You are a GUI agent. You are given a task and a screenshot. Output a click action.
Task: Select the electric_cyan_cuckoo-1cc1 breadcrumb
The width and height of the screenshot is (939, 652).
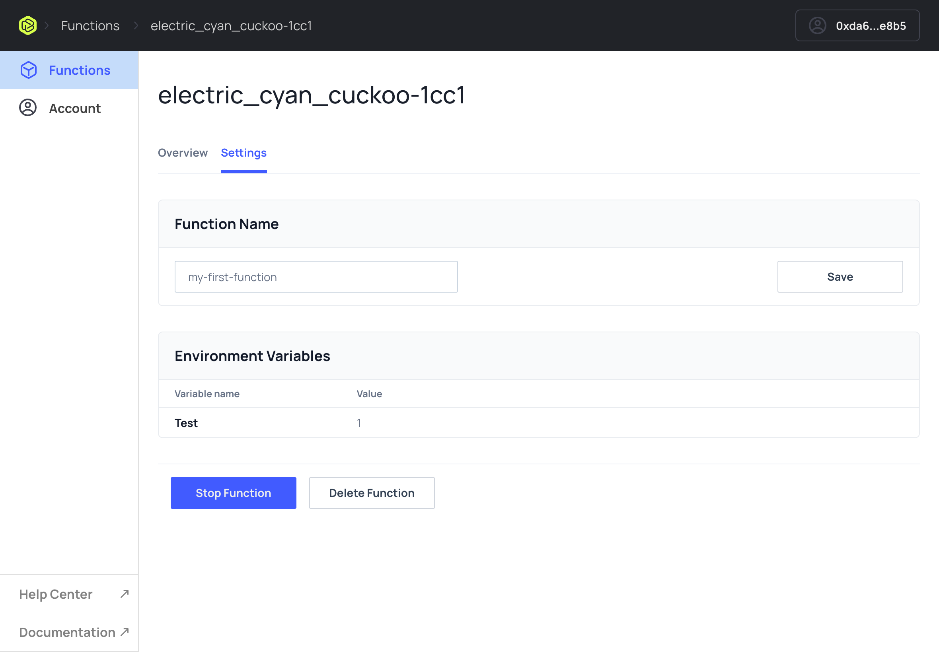tap(232, 25)
